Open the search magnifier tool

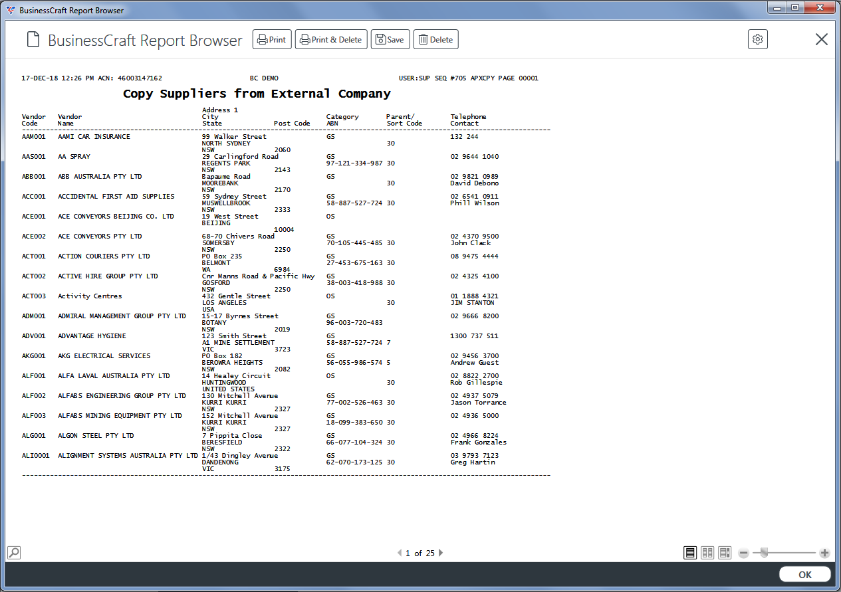(14, 552)
